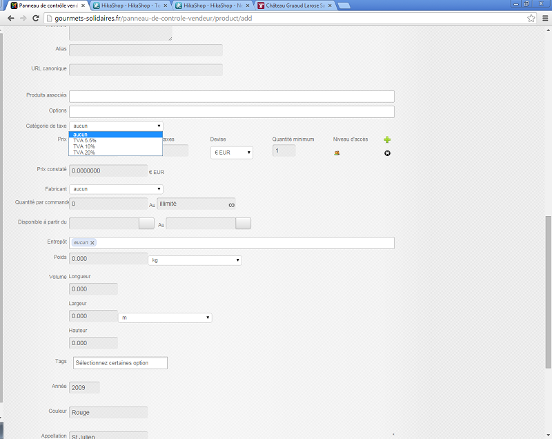
Task: Click the Couleur field showing Rouge
Action: [108, 412]
